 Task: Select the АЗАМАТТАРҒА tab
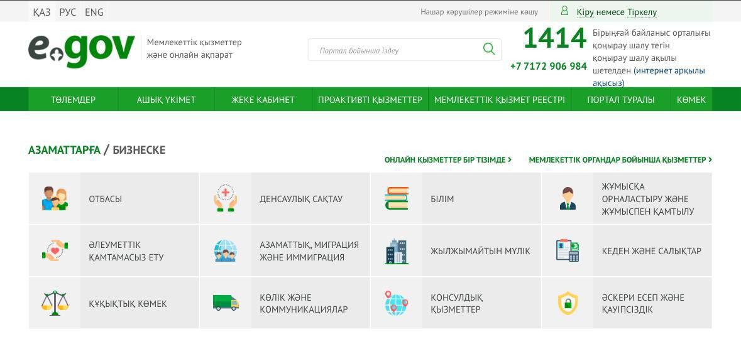point(64,150)
